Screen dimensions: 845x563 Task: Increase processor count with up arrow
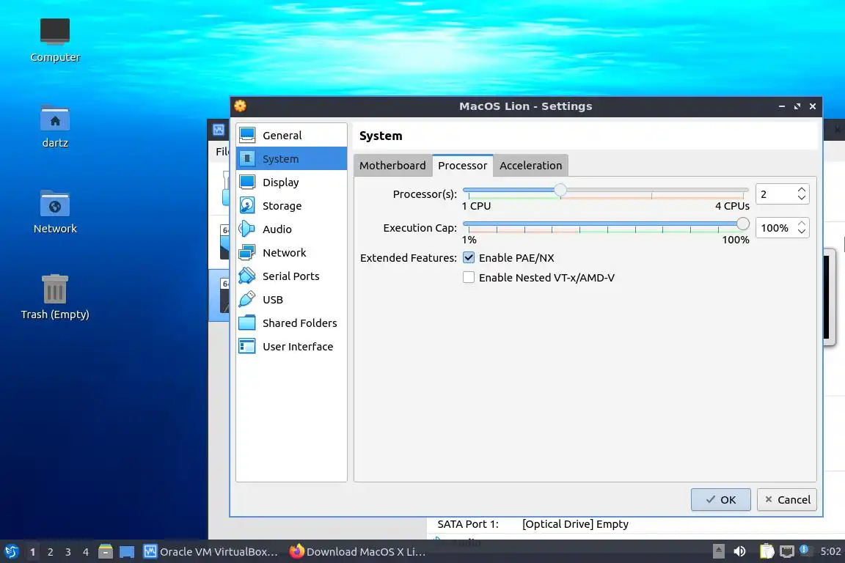(802, 190)
